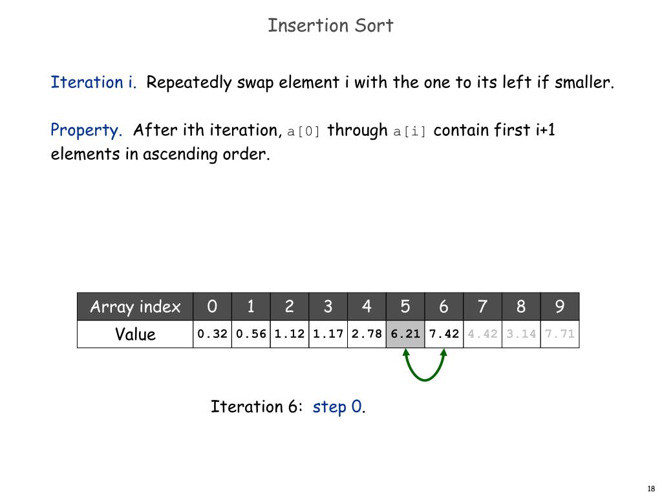The width and height of the screenshot is (662, 497).
Task: Click slide page number 18
Action: (651, 489)
